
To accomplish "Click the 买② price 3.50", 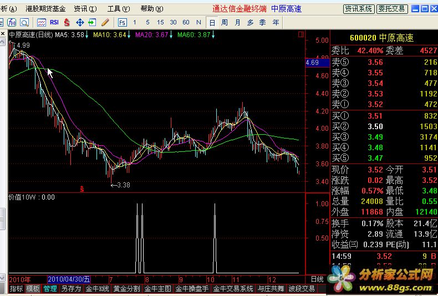I will tap(375, 126).
